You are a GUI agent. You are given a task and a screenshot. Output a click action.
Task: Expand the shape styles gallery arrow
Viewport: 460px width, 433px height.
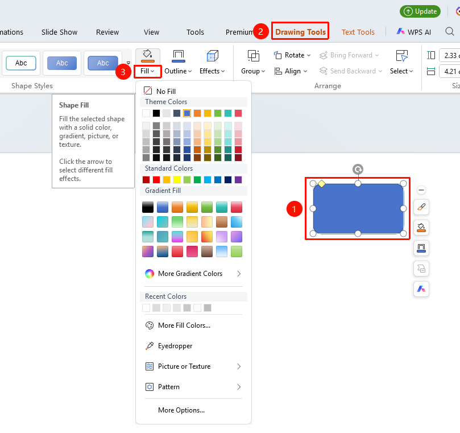(129, 63)
